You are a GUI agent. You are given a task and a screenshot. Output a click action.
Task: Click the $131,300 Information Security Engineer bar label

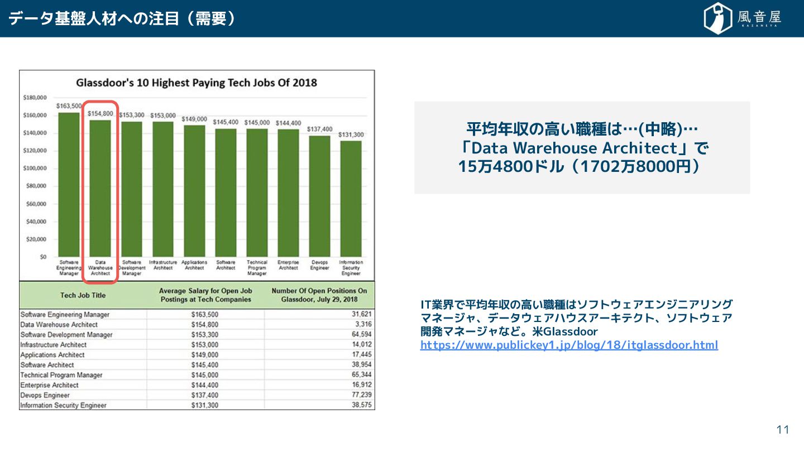(x=351, y=134)
